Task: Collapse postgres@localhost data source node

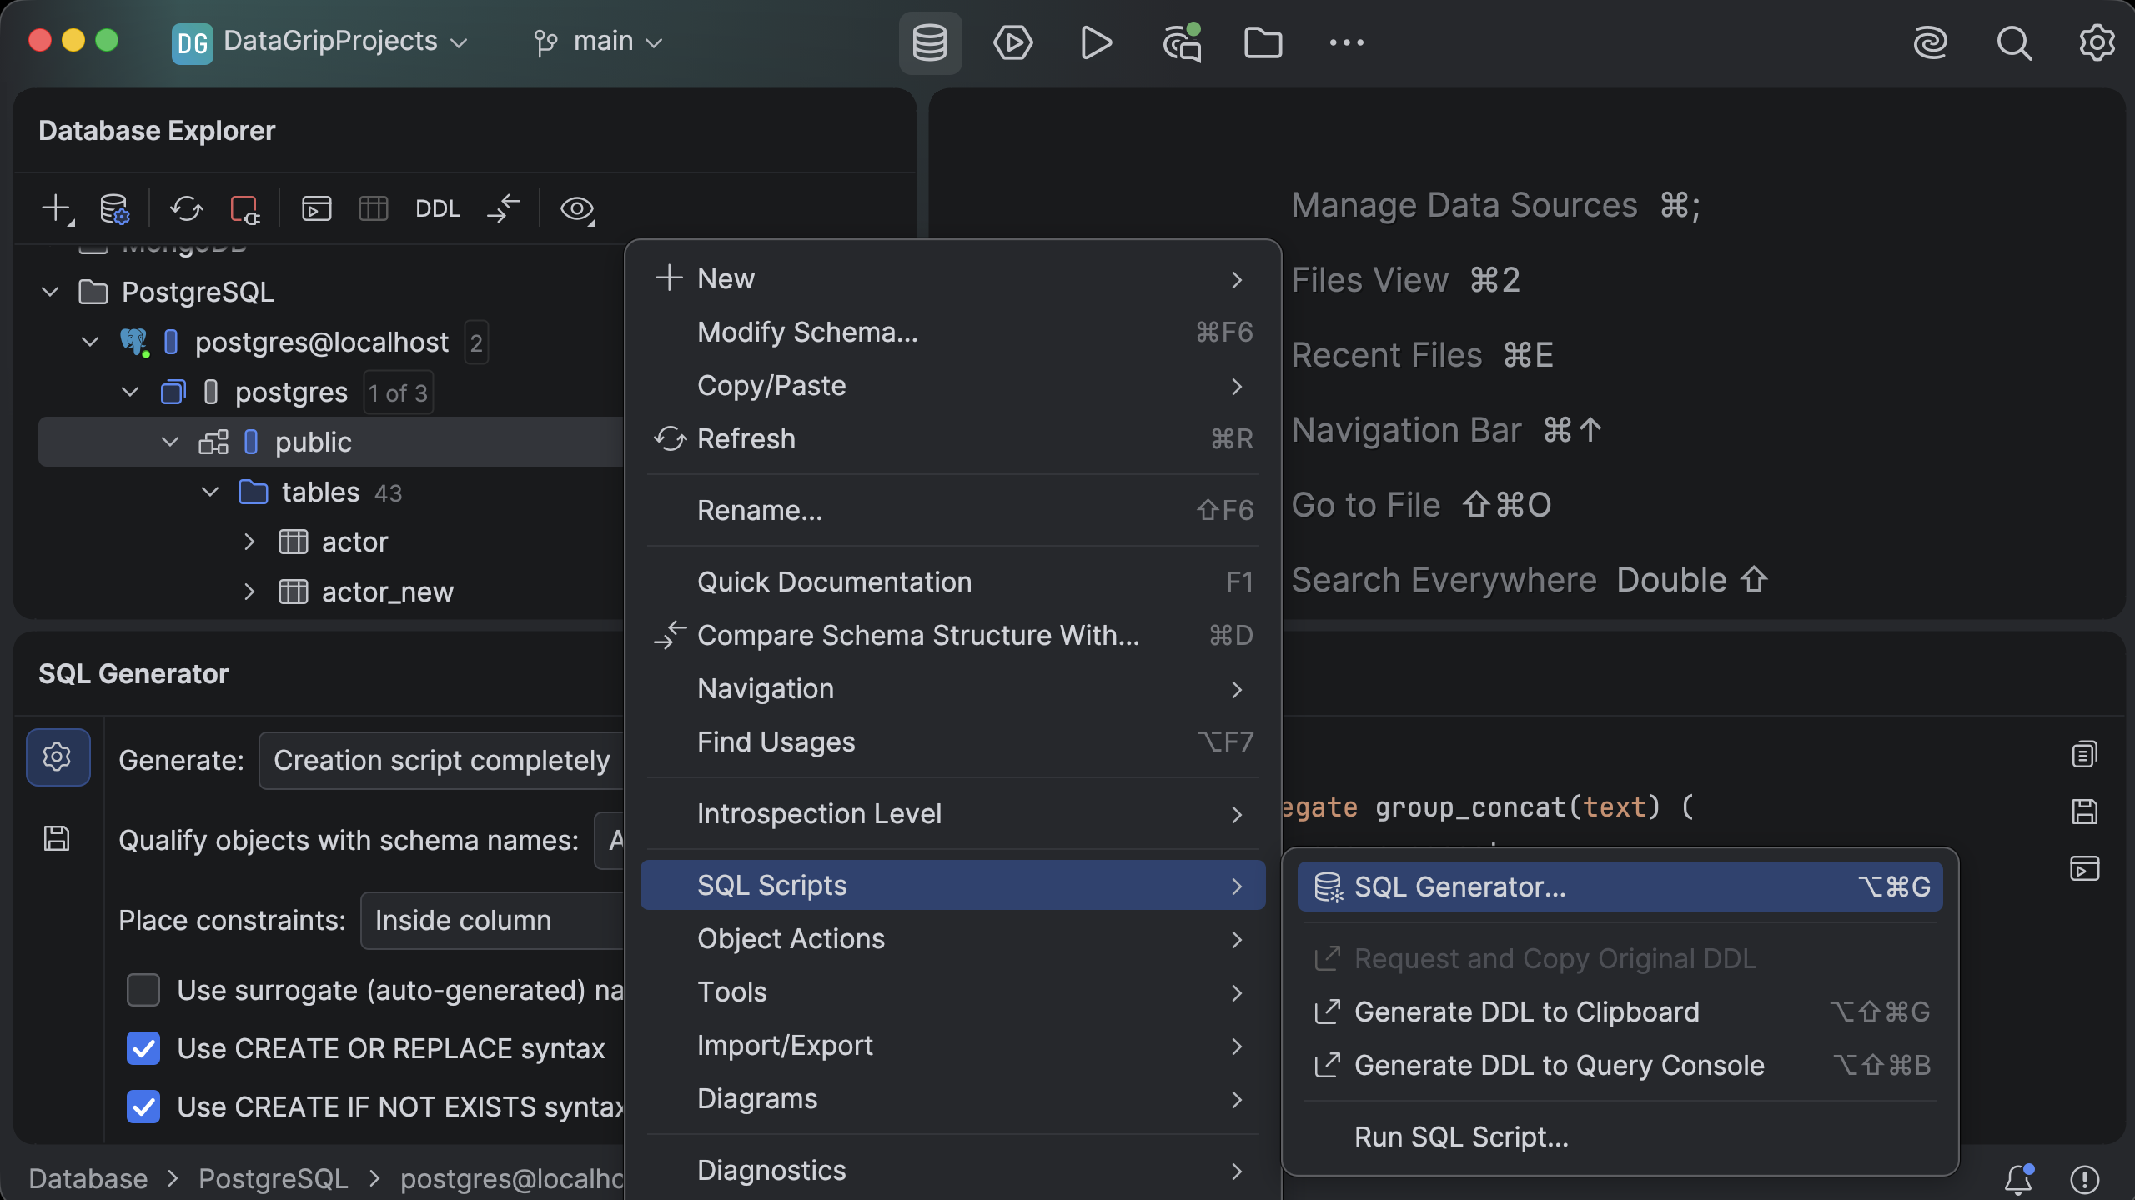Action: 90,342
